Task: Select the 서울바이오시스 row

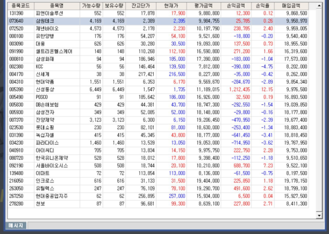Action: [x=158, y=165]
